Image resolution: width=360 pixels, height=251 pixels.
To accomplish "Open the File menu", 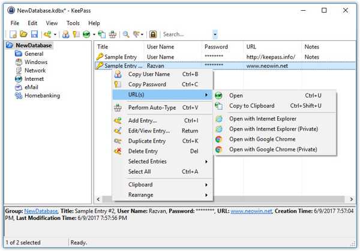I will point(15,23).
